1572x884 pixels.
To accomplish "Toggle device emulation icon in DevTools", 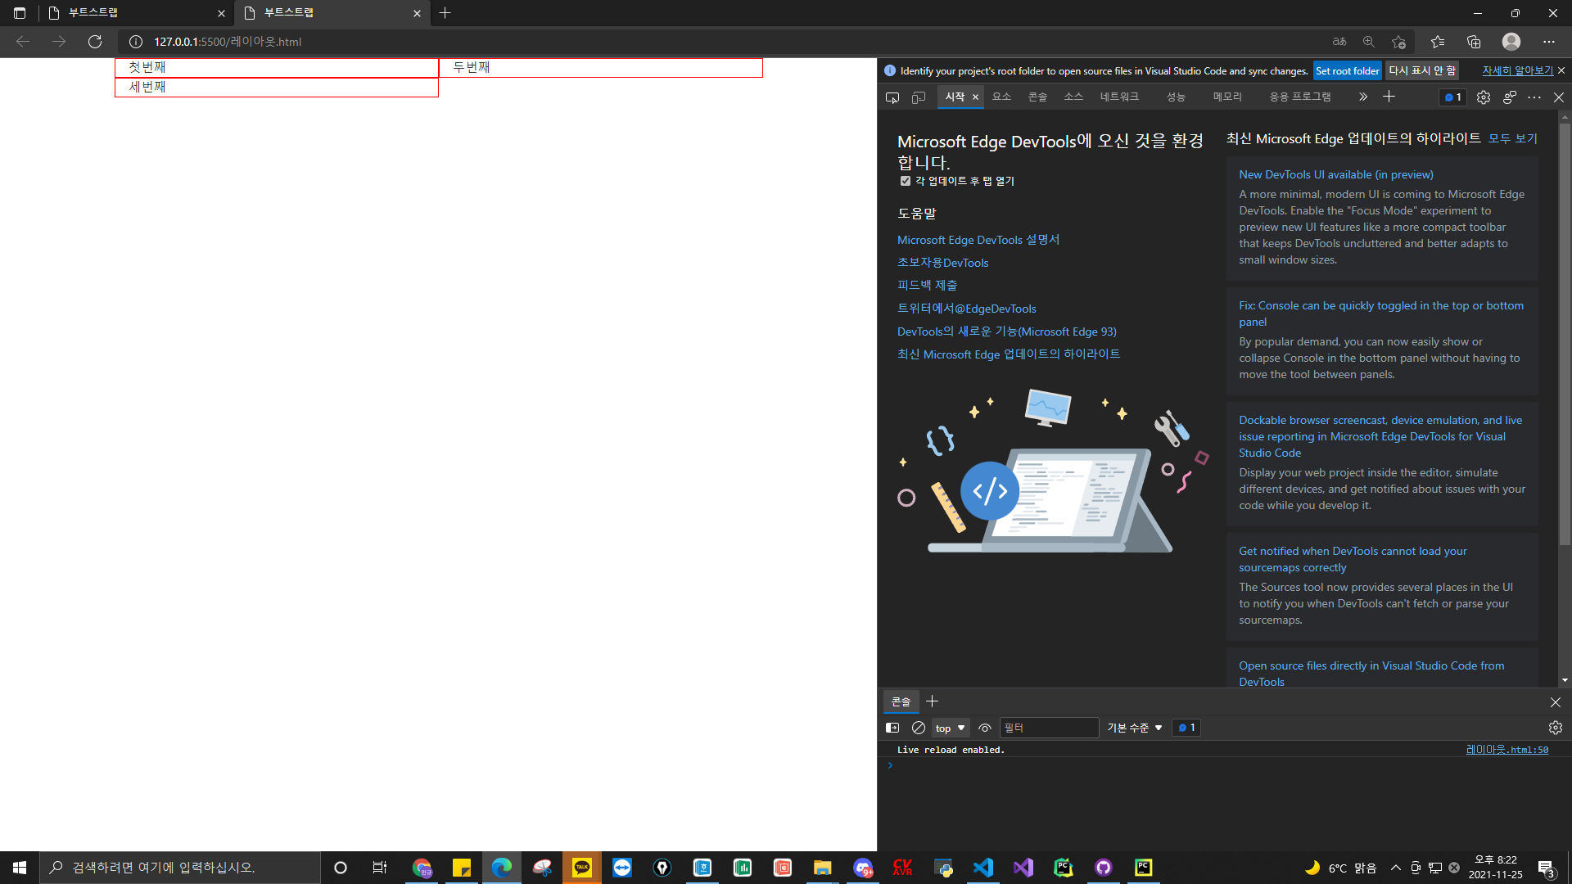I will (919, 97).
